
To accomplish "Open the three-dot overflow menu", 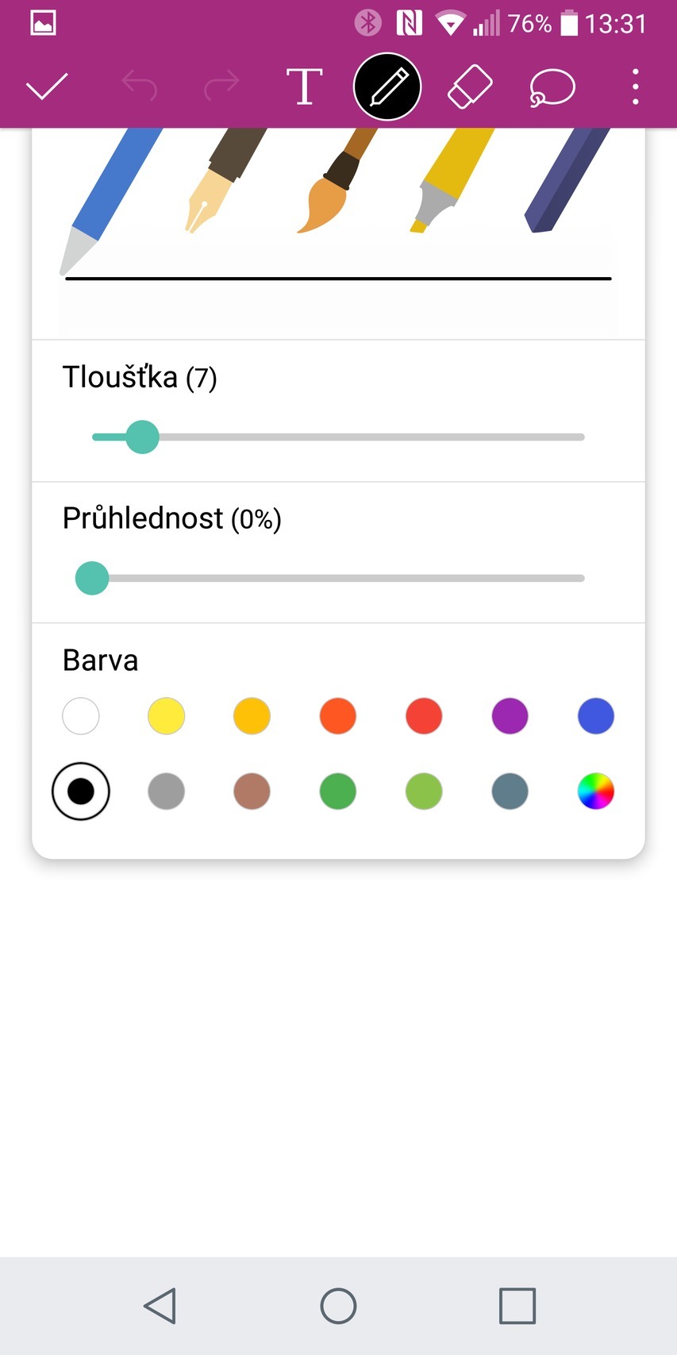I will (635, 87).
